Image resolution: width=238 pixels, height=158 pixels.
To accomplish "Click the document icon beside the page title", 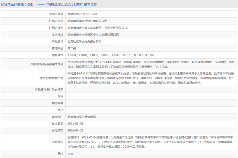I will 3,4.
